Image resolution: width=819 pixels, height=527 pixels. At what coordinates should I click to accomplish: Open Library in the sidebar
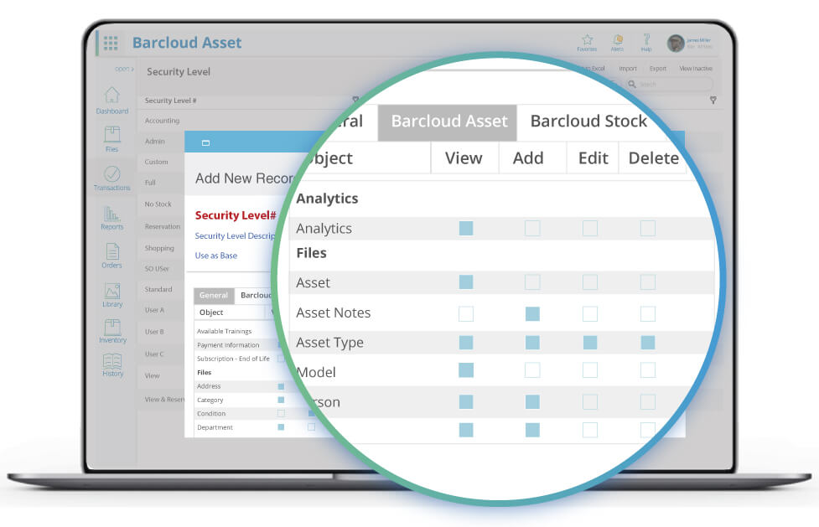pyautogui.click(x=112, y=295)
